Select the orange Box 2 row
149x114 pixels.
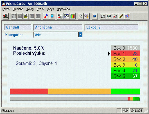point(125,59)
